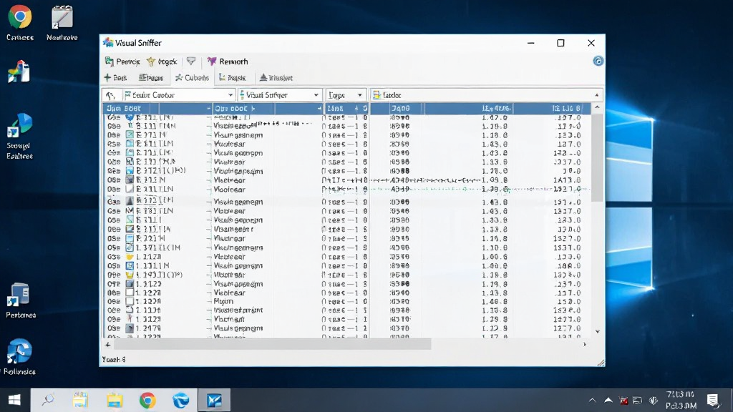This screenshot has width=733, height=412.
Task: Open the Ingste tab with chart icon
Action: (x=233, y=77)
